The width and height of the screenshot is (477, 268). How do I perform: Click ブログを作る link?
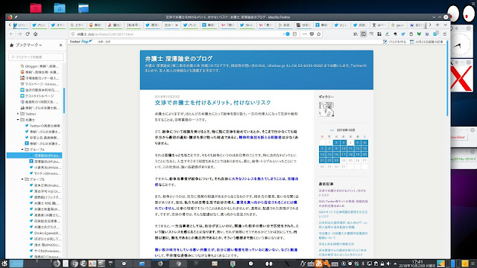pyautogui.click(x=394, y=42)
